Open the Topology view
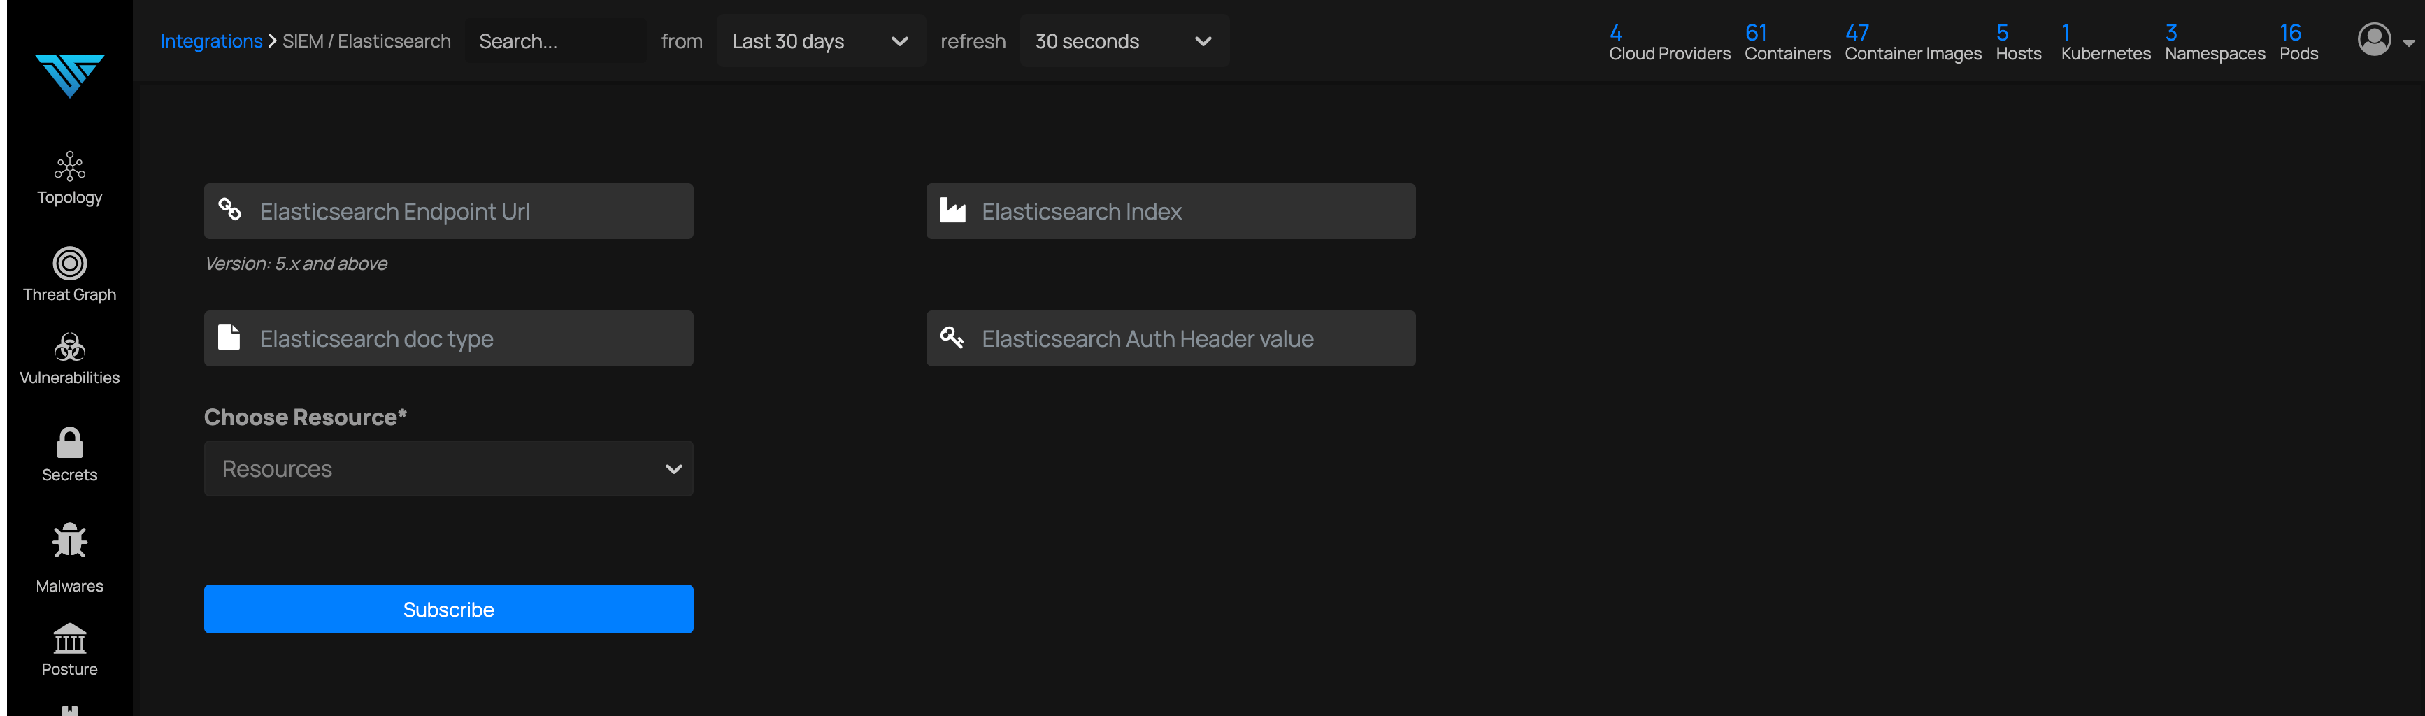The height and width of the screenshot is (716, 2425). 70,179
